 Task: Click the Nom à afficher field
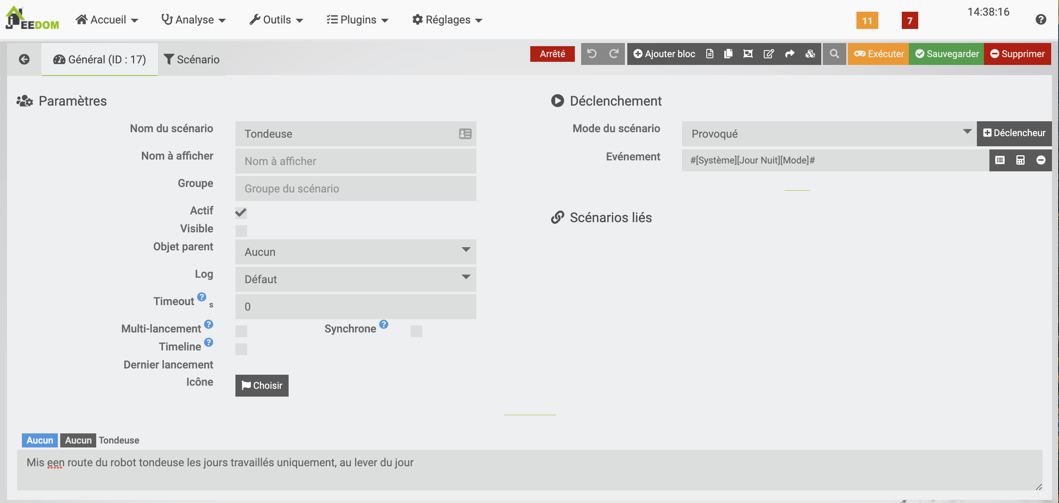click(355, 161)
